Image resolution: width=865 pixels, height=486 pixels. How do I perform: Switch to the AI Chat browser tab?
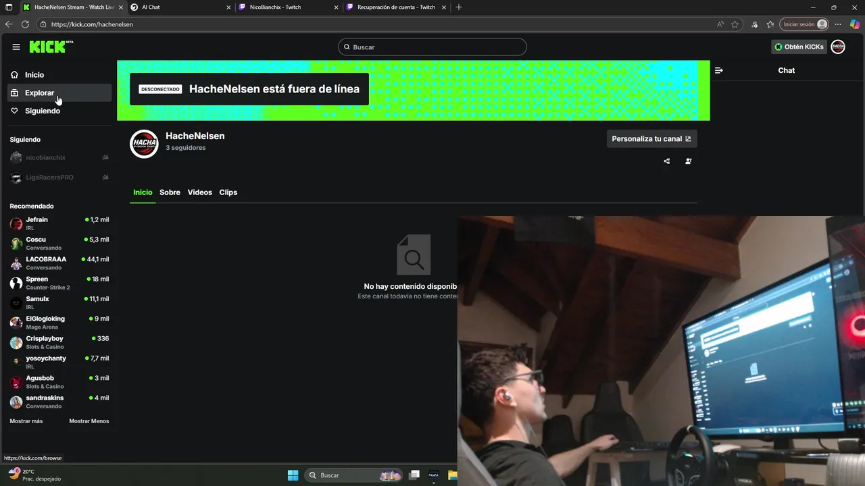(179, 7)
